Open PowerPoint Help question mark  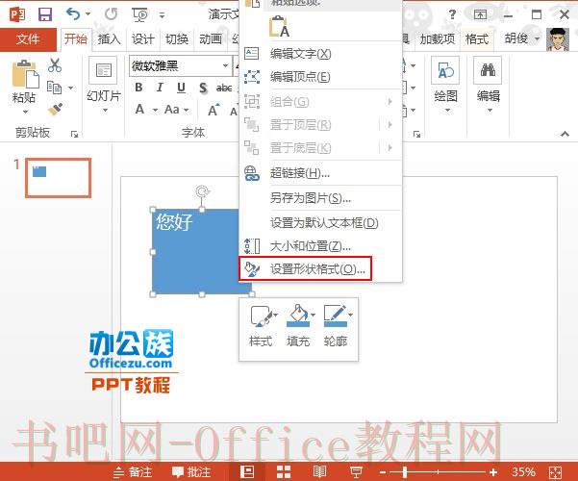pos(452,14)
